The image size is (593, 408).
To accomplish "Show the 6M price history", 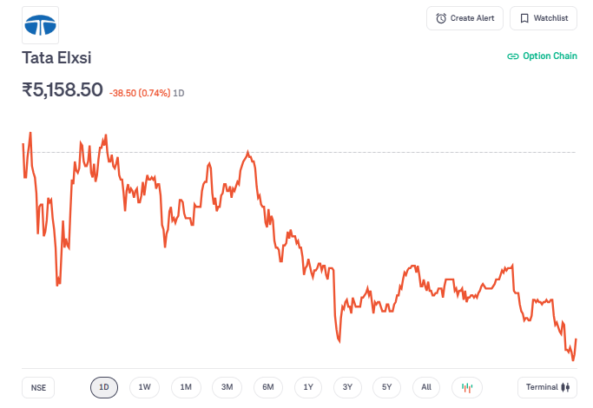I will tap(268, 387).
